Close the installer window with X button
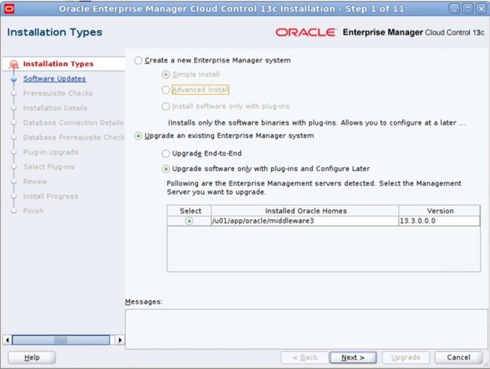 [481, 9]
